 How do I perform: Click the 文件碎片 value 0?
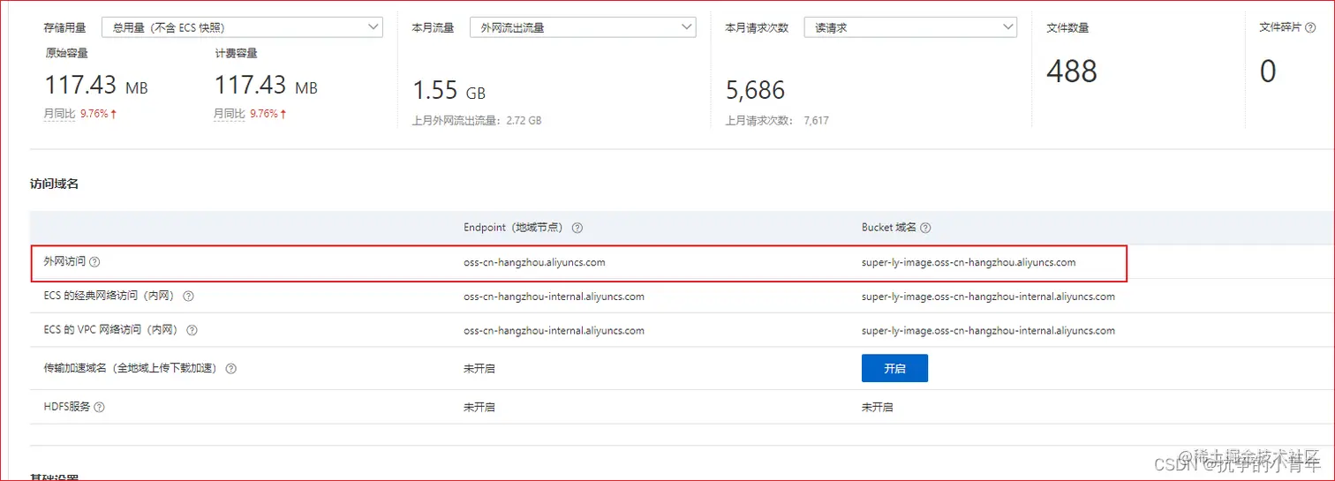[x=1268, y=71]
